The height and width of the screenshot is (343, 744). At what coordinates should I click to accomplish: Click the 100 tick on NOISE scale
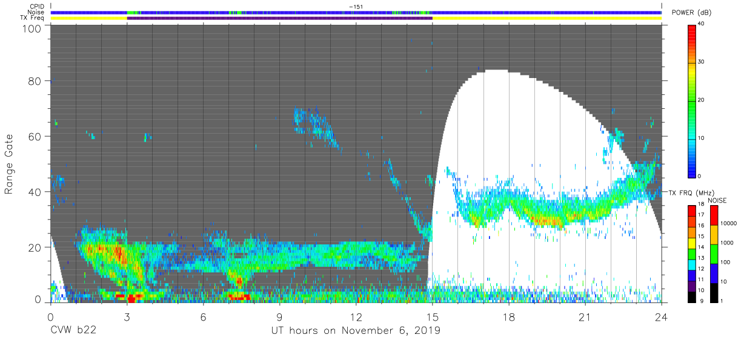(725, 262)
